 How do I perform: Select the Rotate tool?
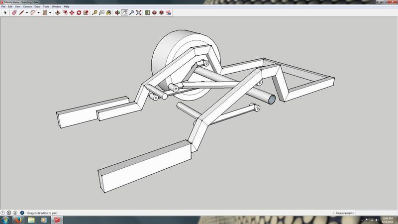[x=79, y=12]
